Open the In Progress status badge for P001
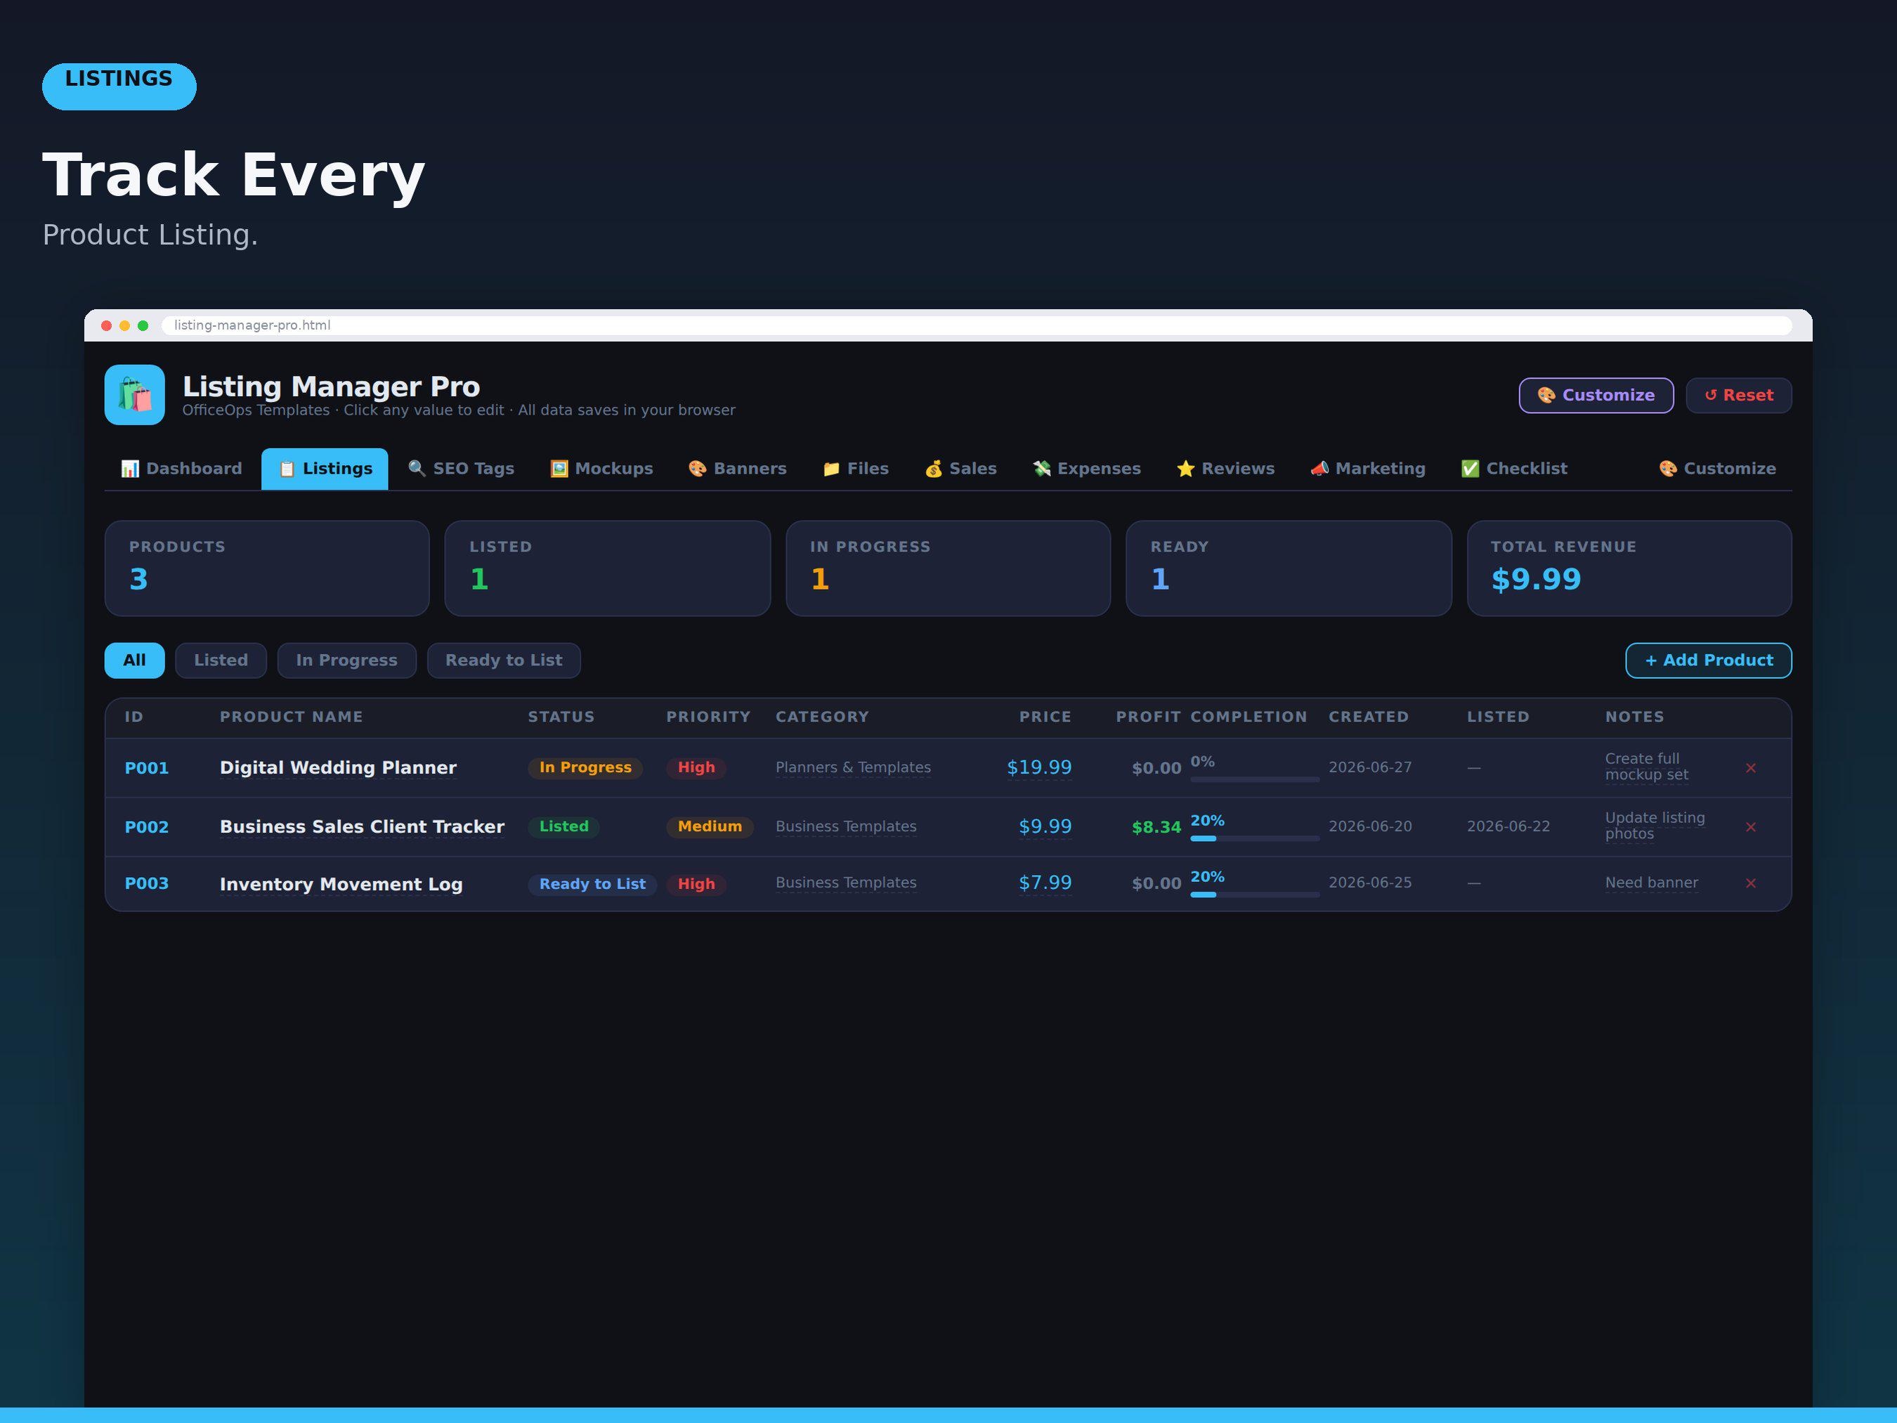This screenshot has width=1897, height=1423. click(x=586, y=767)
